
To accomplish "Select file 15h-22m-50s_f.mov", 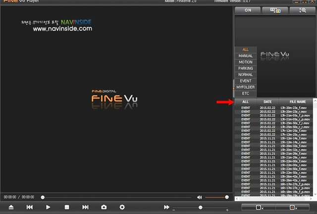I will point(274,169).
